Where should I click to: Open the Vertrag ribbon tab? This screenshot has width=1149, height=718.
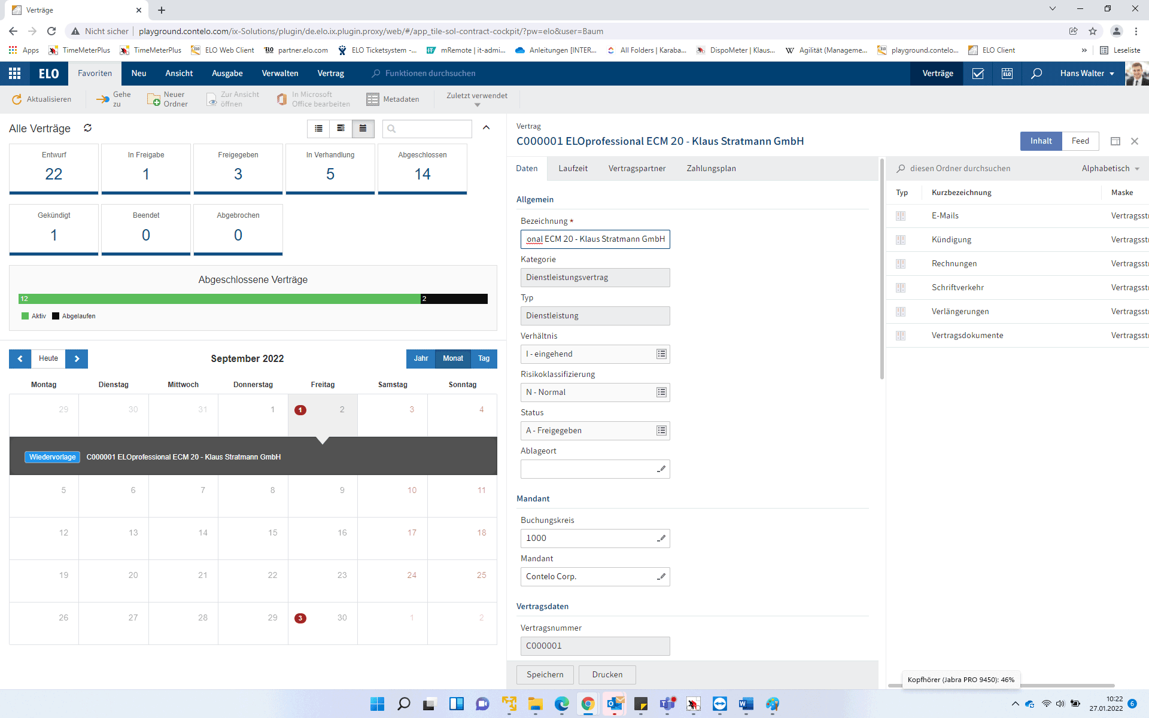tap(330, 73)
